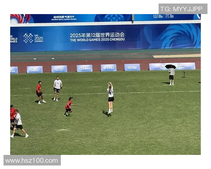Click the cloud-logo sponsor board
This screenshot has height=169, width=211.
[x=84, y=68]
